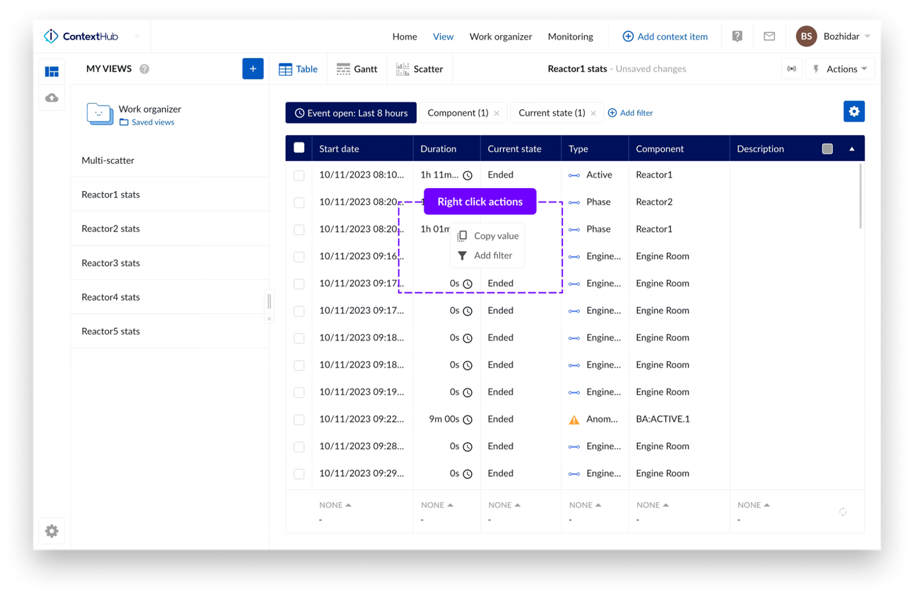
Task: Check the row with Reactor2 component
Action: pyautogui.click(x=299, y=202)
